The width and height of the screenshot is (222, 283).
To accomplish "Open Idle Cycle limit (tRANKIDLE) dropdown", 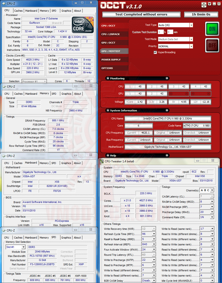I will click(x=212, y=281).
